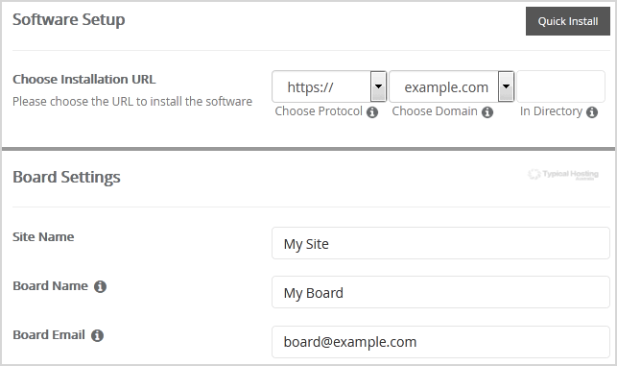Viewport: 617px width, 366px height.
Task: Click the domain dropdown arrow
Action: pyautogui.click(x=506, y=86)
